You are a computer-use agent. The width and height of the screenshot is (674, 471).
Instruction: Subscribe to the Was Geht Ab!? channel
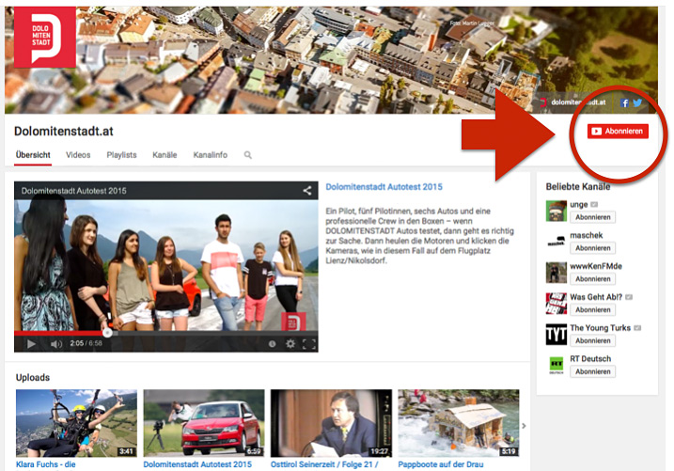click(x=593, y=310)
